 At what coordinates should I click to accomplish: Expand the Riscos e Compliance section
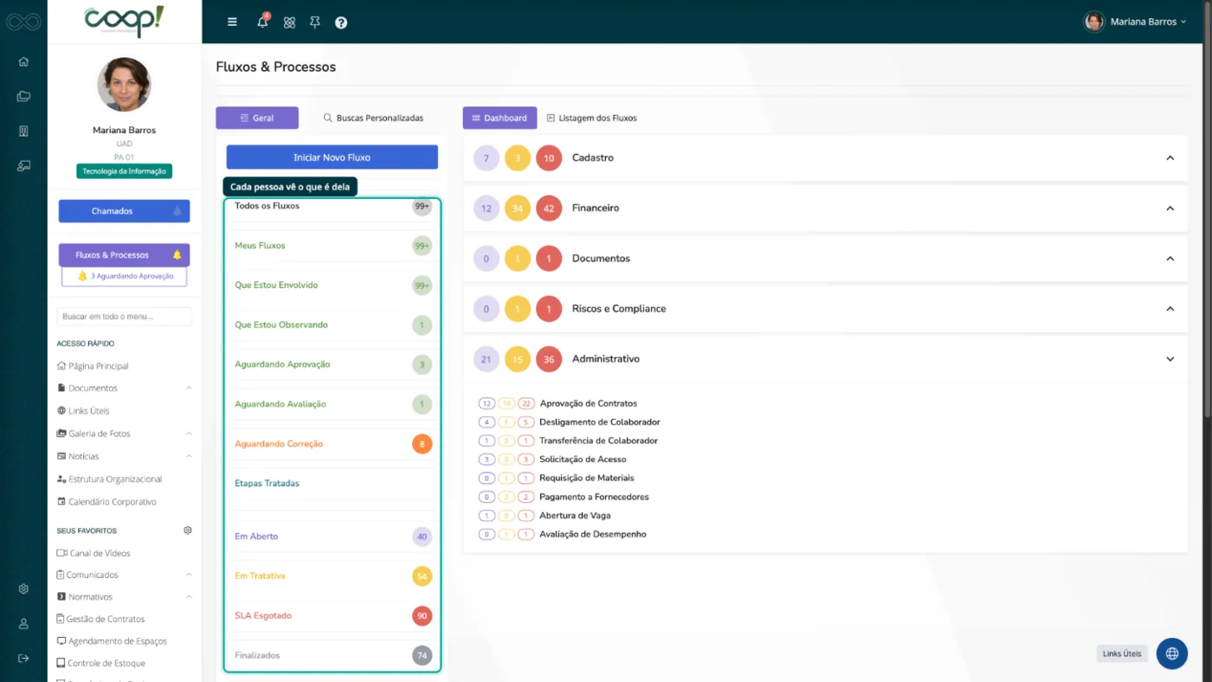click(x=1170, y=309)
